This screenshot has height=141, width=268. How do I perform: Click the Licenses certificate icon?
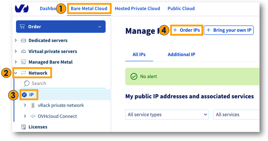click(x=24, y=127)
